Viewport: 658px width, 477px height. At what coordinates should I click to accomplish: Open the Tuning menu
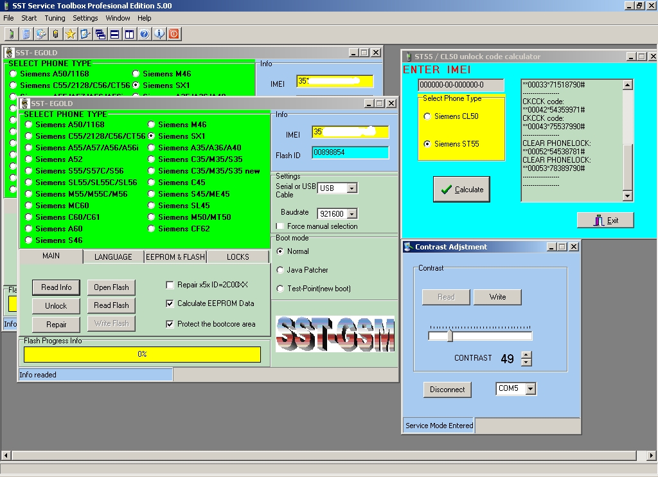[55, 18]
